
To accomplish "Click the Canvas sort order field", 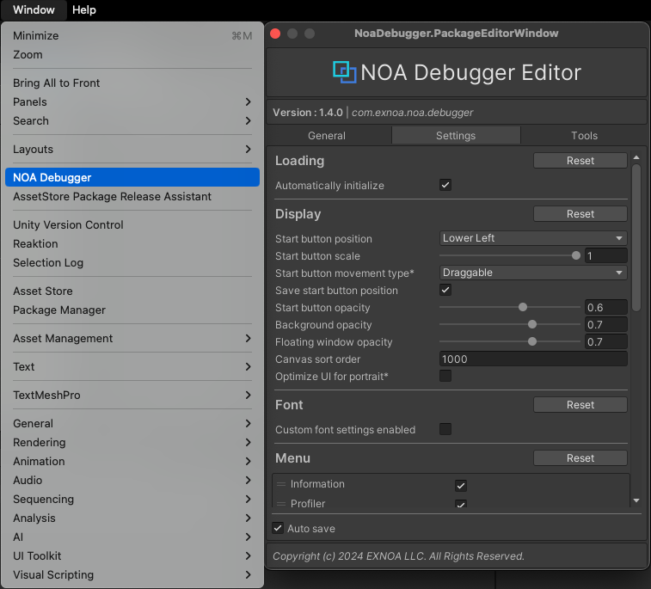I will pos(533,359).
